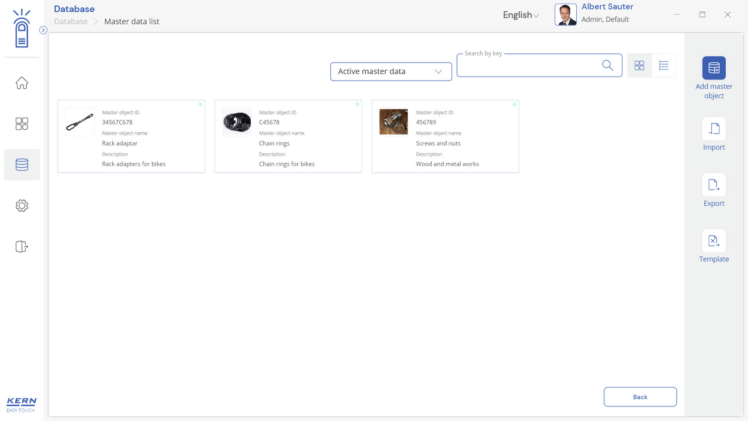748x421 pixels.
Task: Switch to grid tile view
Action: pos(639,65)
